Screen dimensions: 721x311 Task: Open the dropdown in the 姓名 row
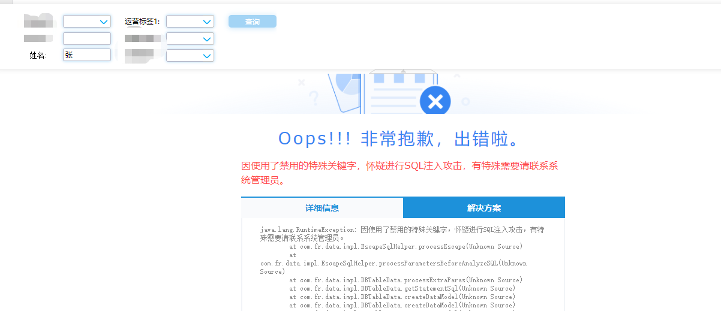tap(190, 56)
